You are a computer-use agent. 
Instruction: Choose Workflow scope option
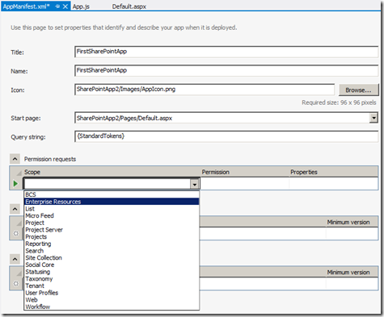tap(112, 307)
